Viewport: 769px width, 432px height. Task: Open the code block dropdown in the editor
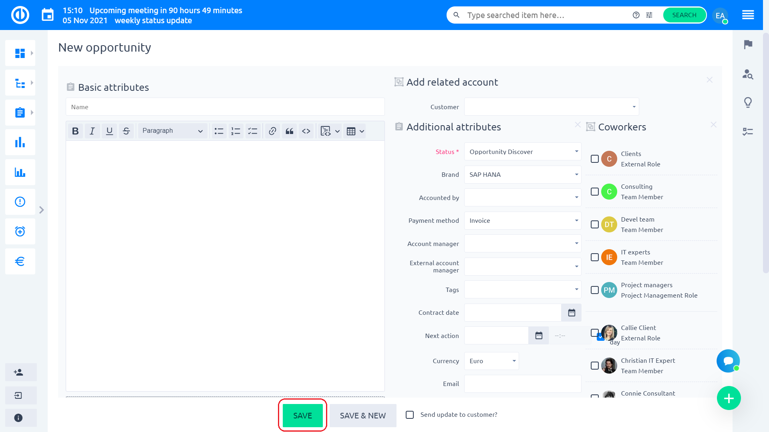(330, 131)
